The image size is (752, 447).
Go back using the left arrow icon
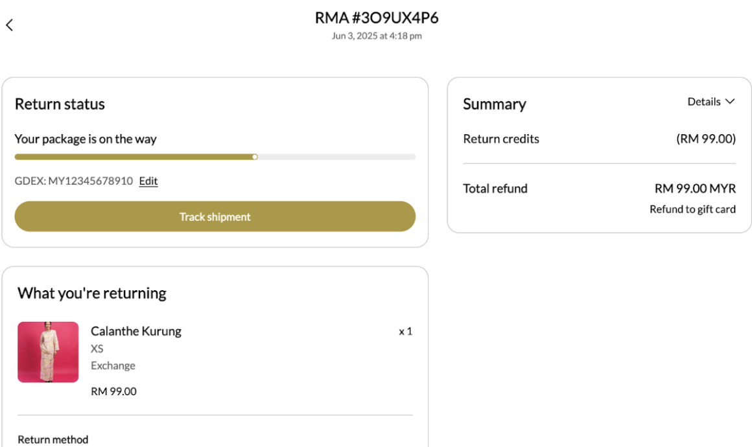coord(9,25)
